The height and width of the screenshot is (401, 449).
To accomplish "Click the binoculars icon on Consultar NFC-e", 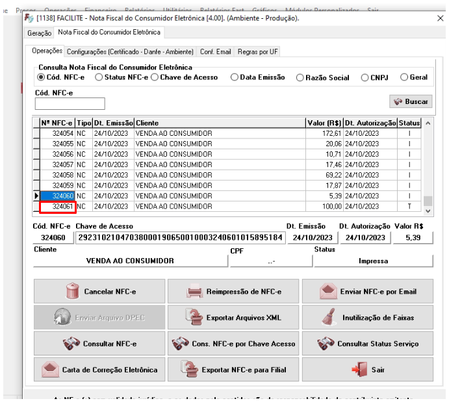I will point(71,343).
